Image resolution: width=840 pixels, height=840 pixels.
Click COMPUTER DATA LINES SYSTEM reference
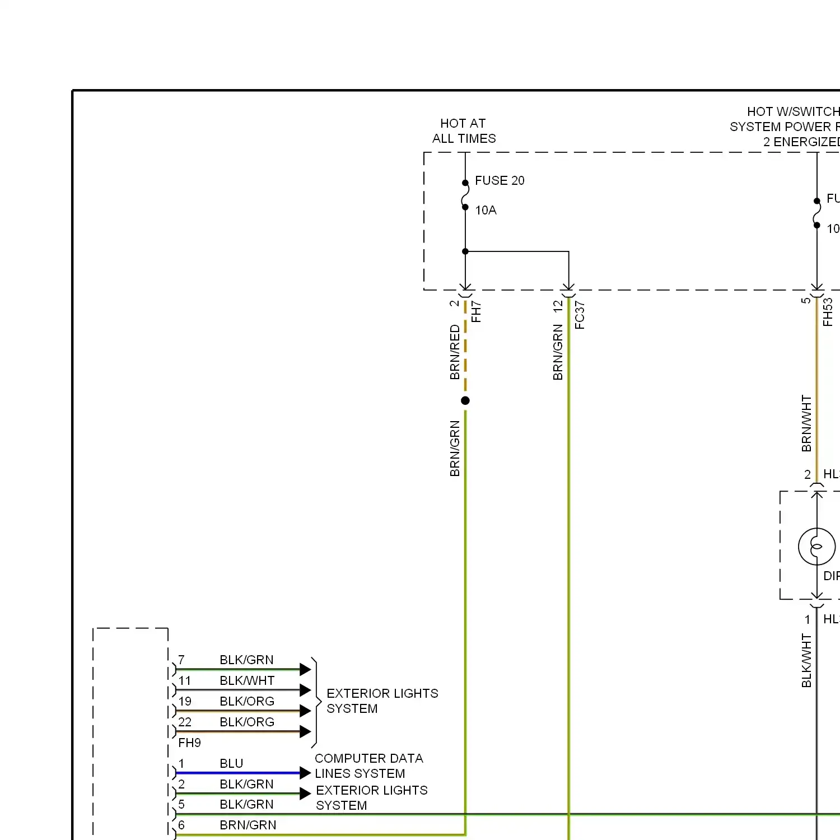[x=369, y=766]
